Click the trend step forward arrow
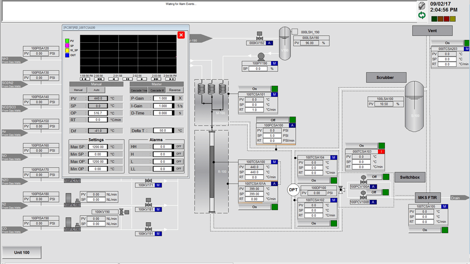This screenshot has width=470, height=264. 142,79
